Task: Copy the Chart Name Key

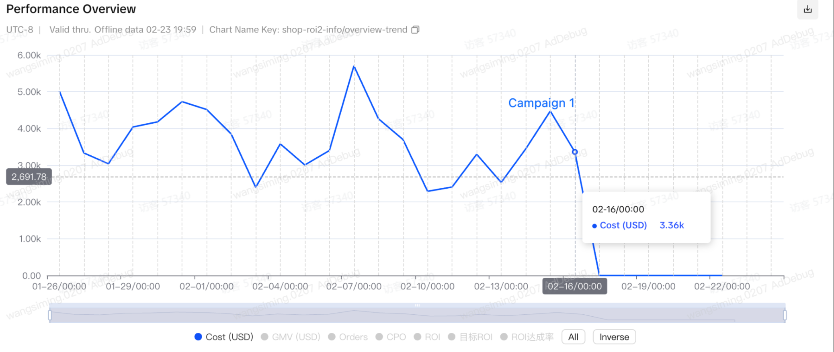Action: pos(415,30)
